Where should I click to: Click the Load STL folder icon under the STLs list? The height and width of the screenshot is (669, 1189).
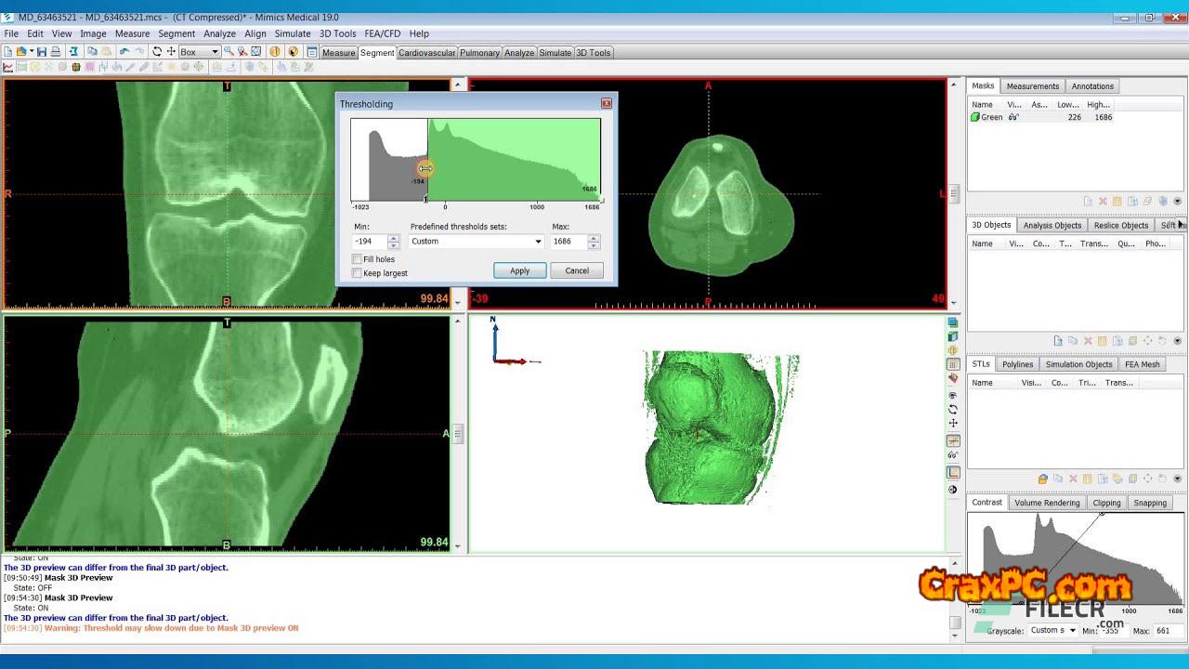(x=1042, y=479)
